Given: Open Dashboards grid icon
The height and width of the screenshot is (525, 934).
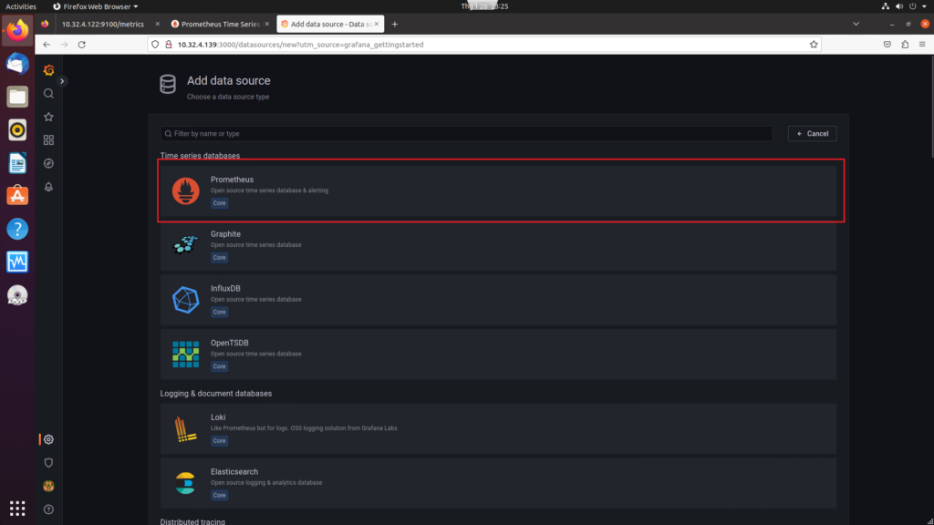Looking at the screenshot, I should 49,139.
